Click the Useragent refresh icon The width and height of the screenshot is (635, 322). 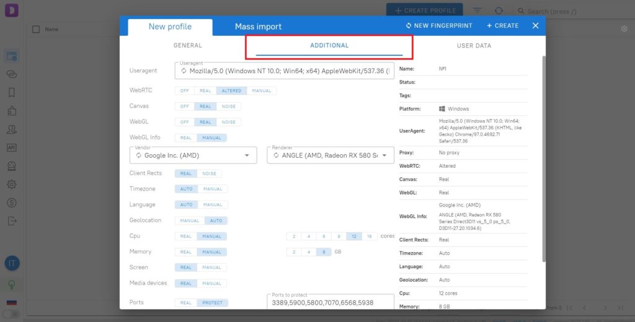tap(184, 71)
